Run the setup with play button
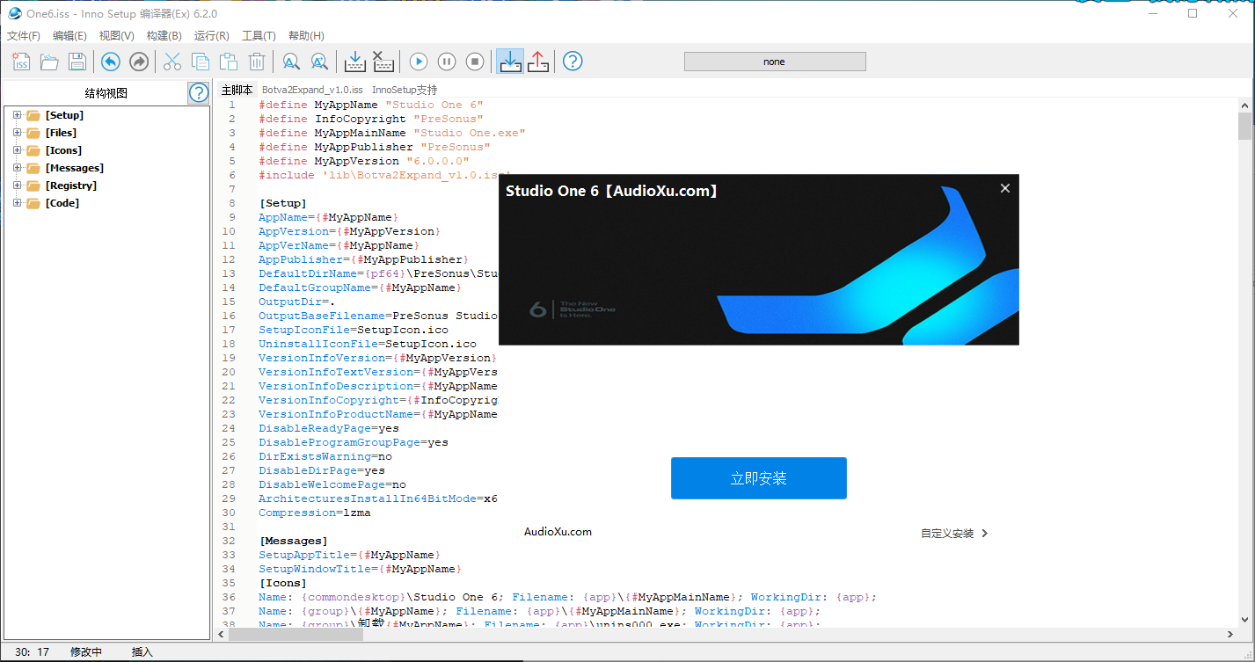Image resolution: width=1255 pixels, height=662 pixels. click(419, 62)
